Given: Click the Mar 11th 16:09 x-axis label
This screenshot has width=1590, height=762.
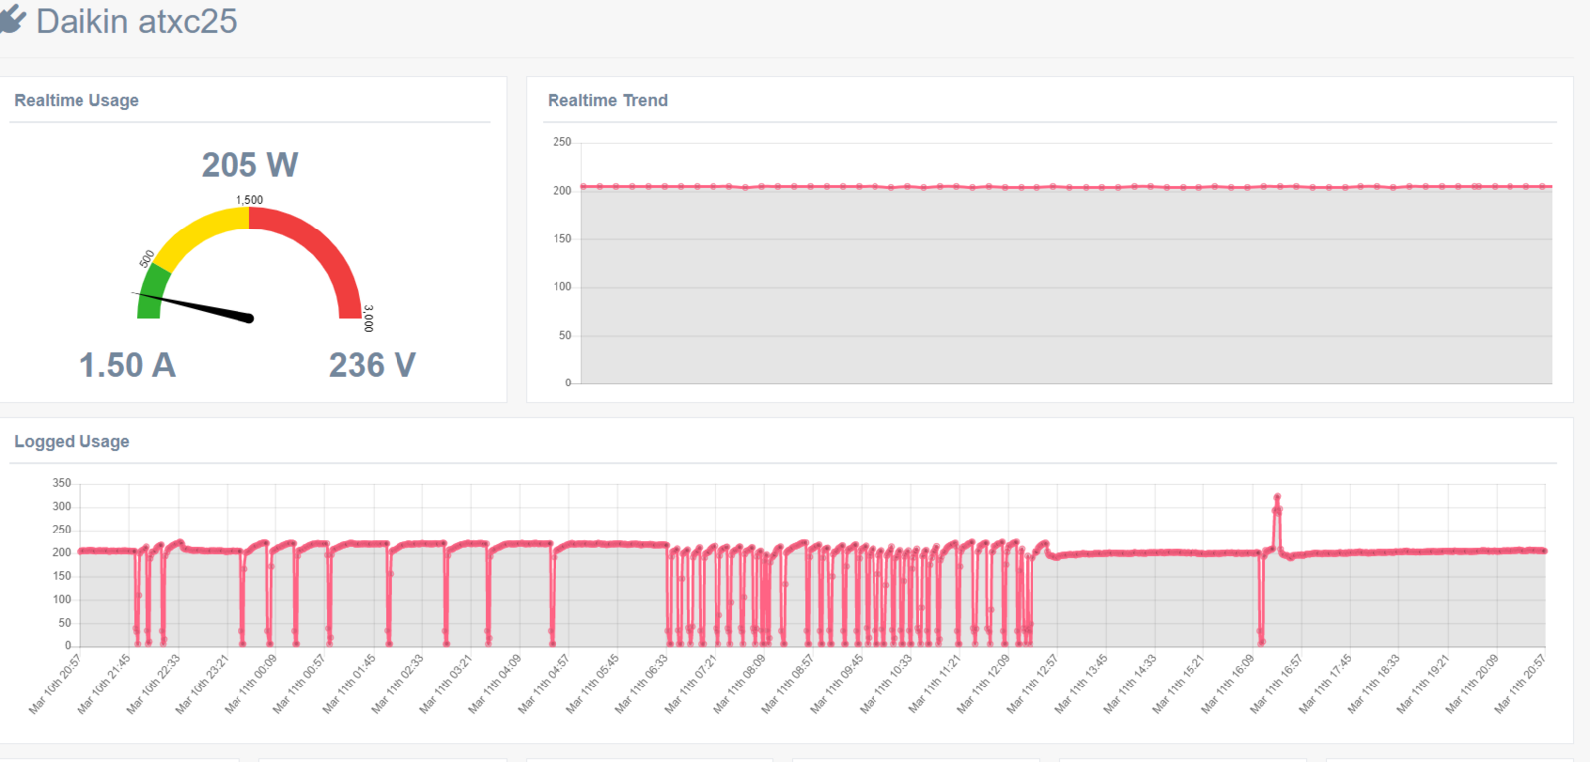Looking at the screenshot, I should tap(1228, 684).
